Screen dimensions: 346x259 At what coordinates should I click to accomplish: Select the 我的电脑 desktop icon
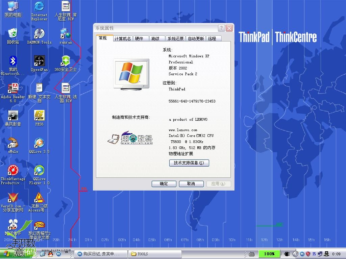13,9
